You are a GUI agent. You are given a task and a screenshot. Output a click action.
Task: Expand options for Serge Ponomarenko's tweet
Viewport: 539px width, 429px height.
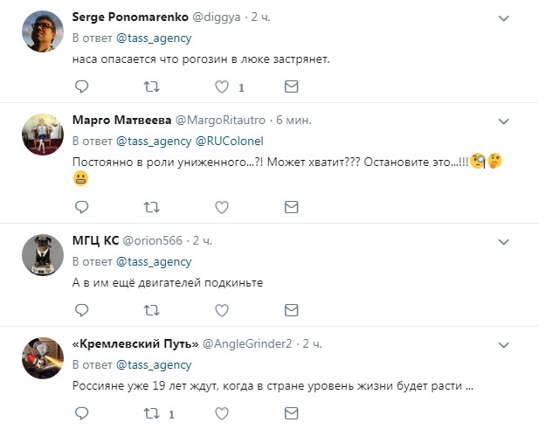(504, 17)
